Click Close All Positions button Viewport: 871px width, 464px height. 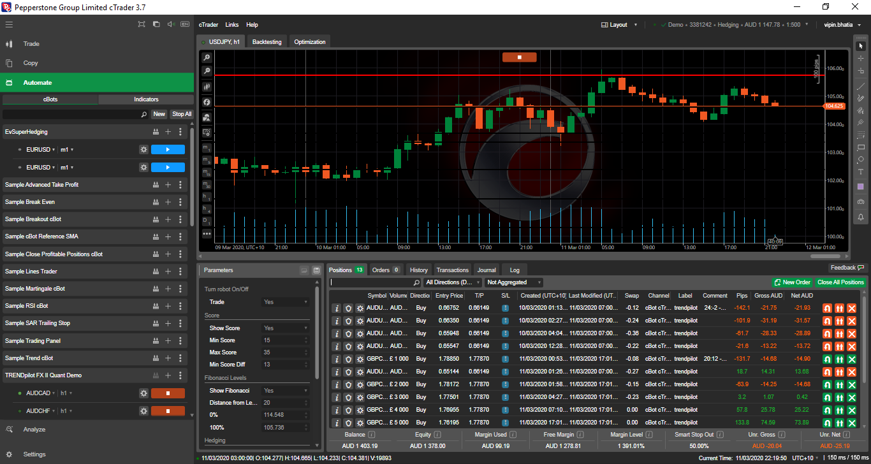pyautogui.click(x=841, y=282)
